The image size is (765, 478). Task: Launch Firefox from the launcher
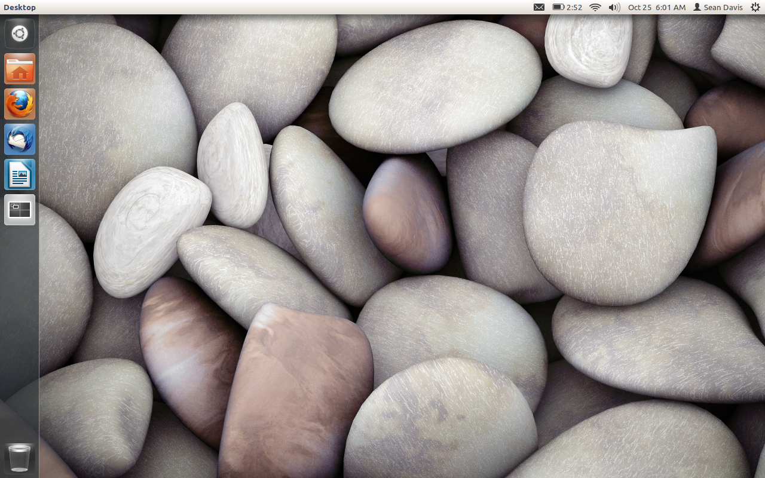(x=19, y=103)
